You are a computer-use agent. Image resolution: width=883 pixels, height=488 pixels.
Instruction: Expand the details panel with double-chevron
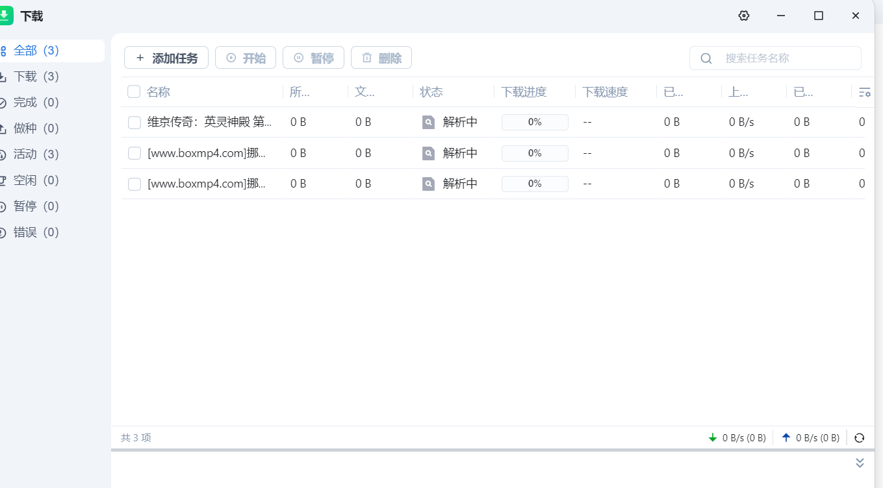(860, 463)
